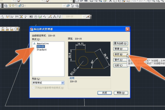Click the Save floppy icon in top toolbar
165x110 pixels.
(x=86, y=1)
